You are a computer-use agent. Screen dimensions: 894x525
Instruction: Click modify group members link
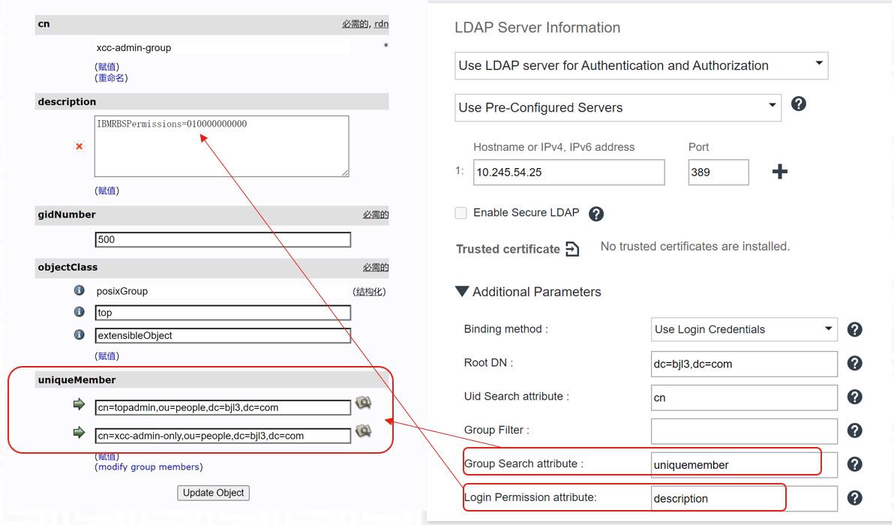point(148,466)
